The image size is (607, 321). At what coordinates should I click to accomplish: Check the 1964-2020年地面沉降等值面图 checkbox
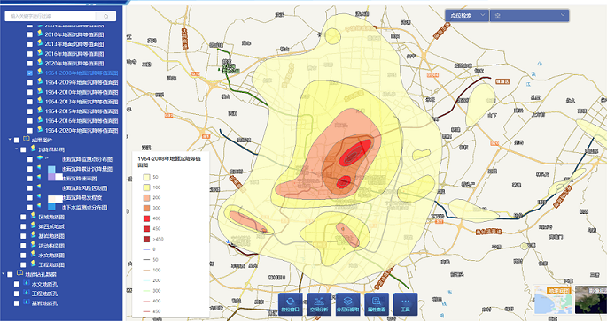(x=30, y=131)
